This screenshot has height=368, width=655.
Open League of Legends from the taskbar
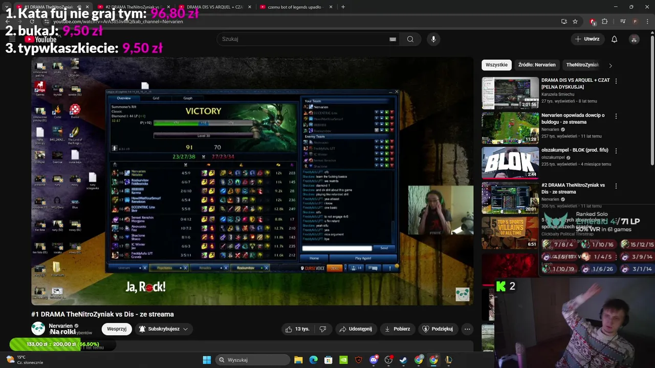pos(448,360)
